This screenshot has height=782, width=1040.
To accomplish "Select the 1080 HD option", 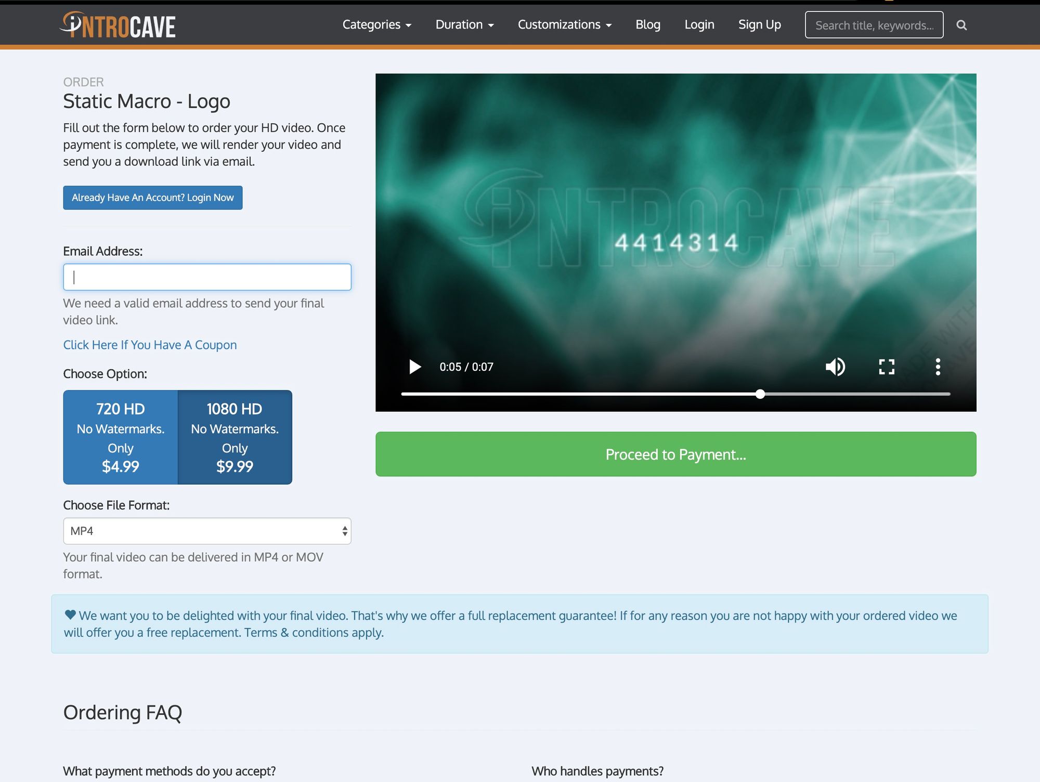I will coord(235,437).
